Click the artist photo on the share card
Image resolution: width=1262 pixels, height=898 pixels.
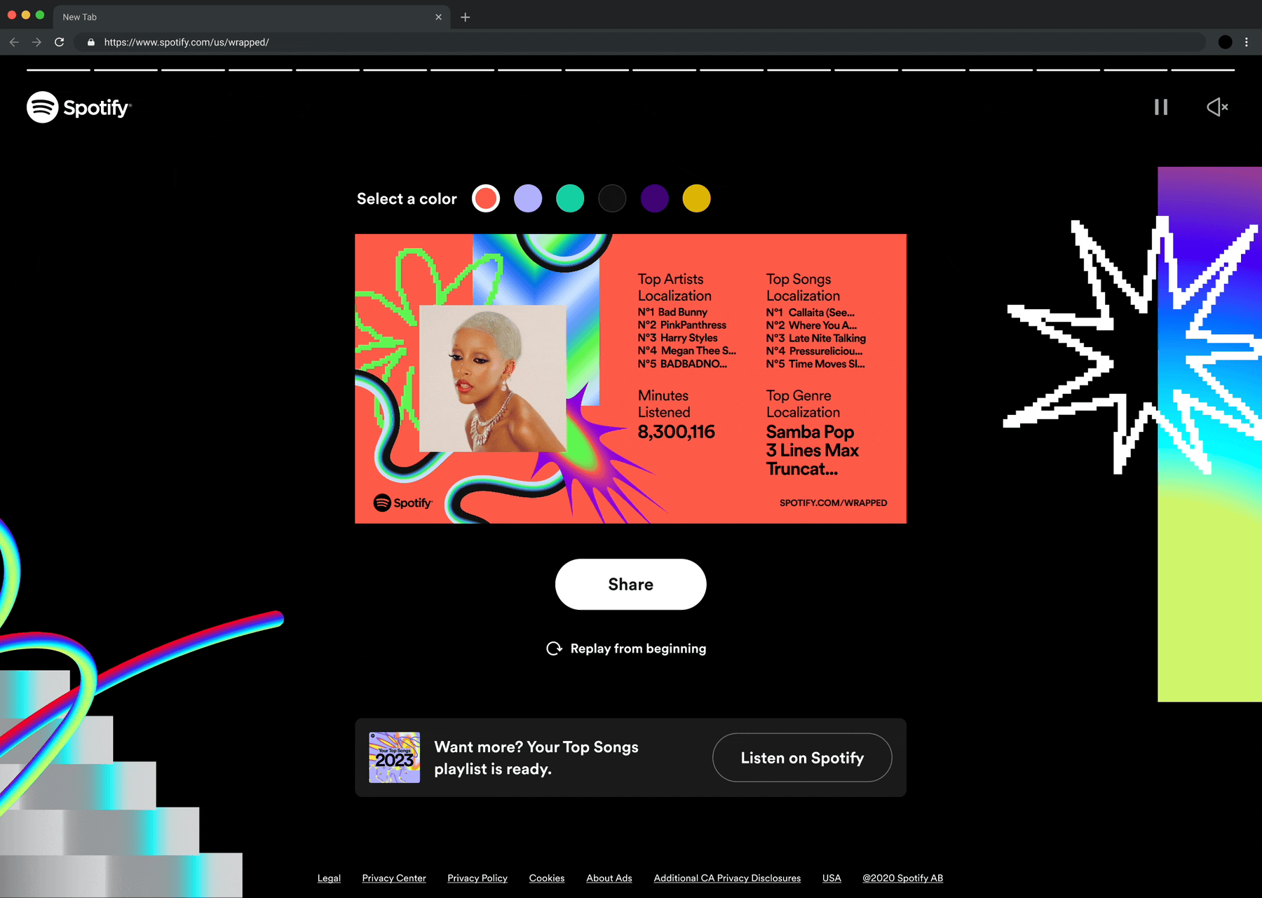click(492, 379)
